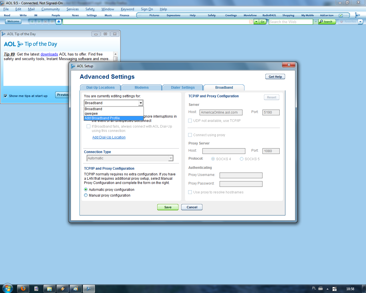Click the Proxy Username field
The image size is (366, 293).
click(x=241, y=175)
